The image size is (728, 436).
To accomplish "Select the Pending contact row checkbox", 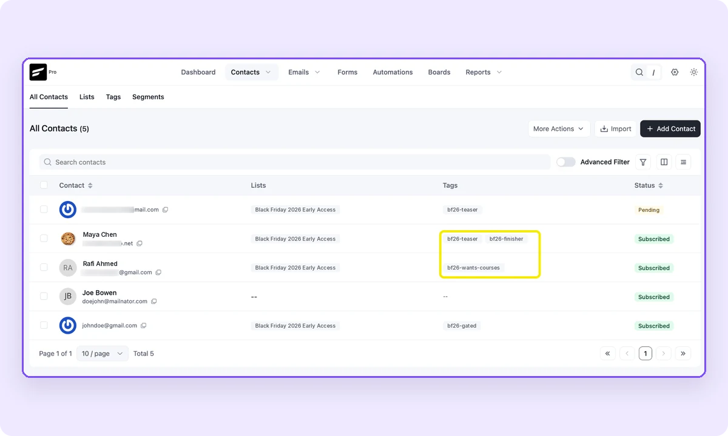I will [44, 210].
